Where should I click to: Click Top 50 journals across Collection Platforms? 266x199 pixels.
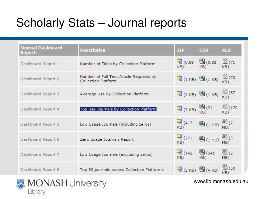point(122,169)
